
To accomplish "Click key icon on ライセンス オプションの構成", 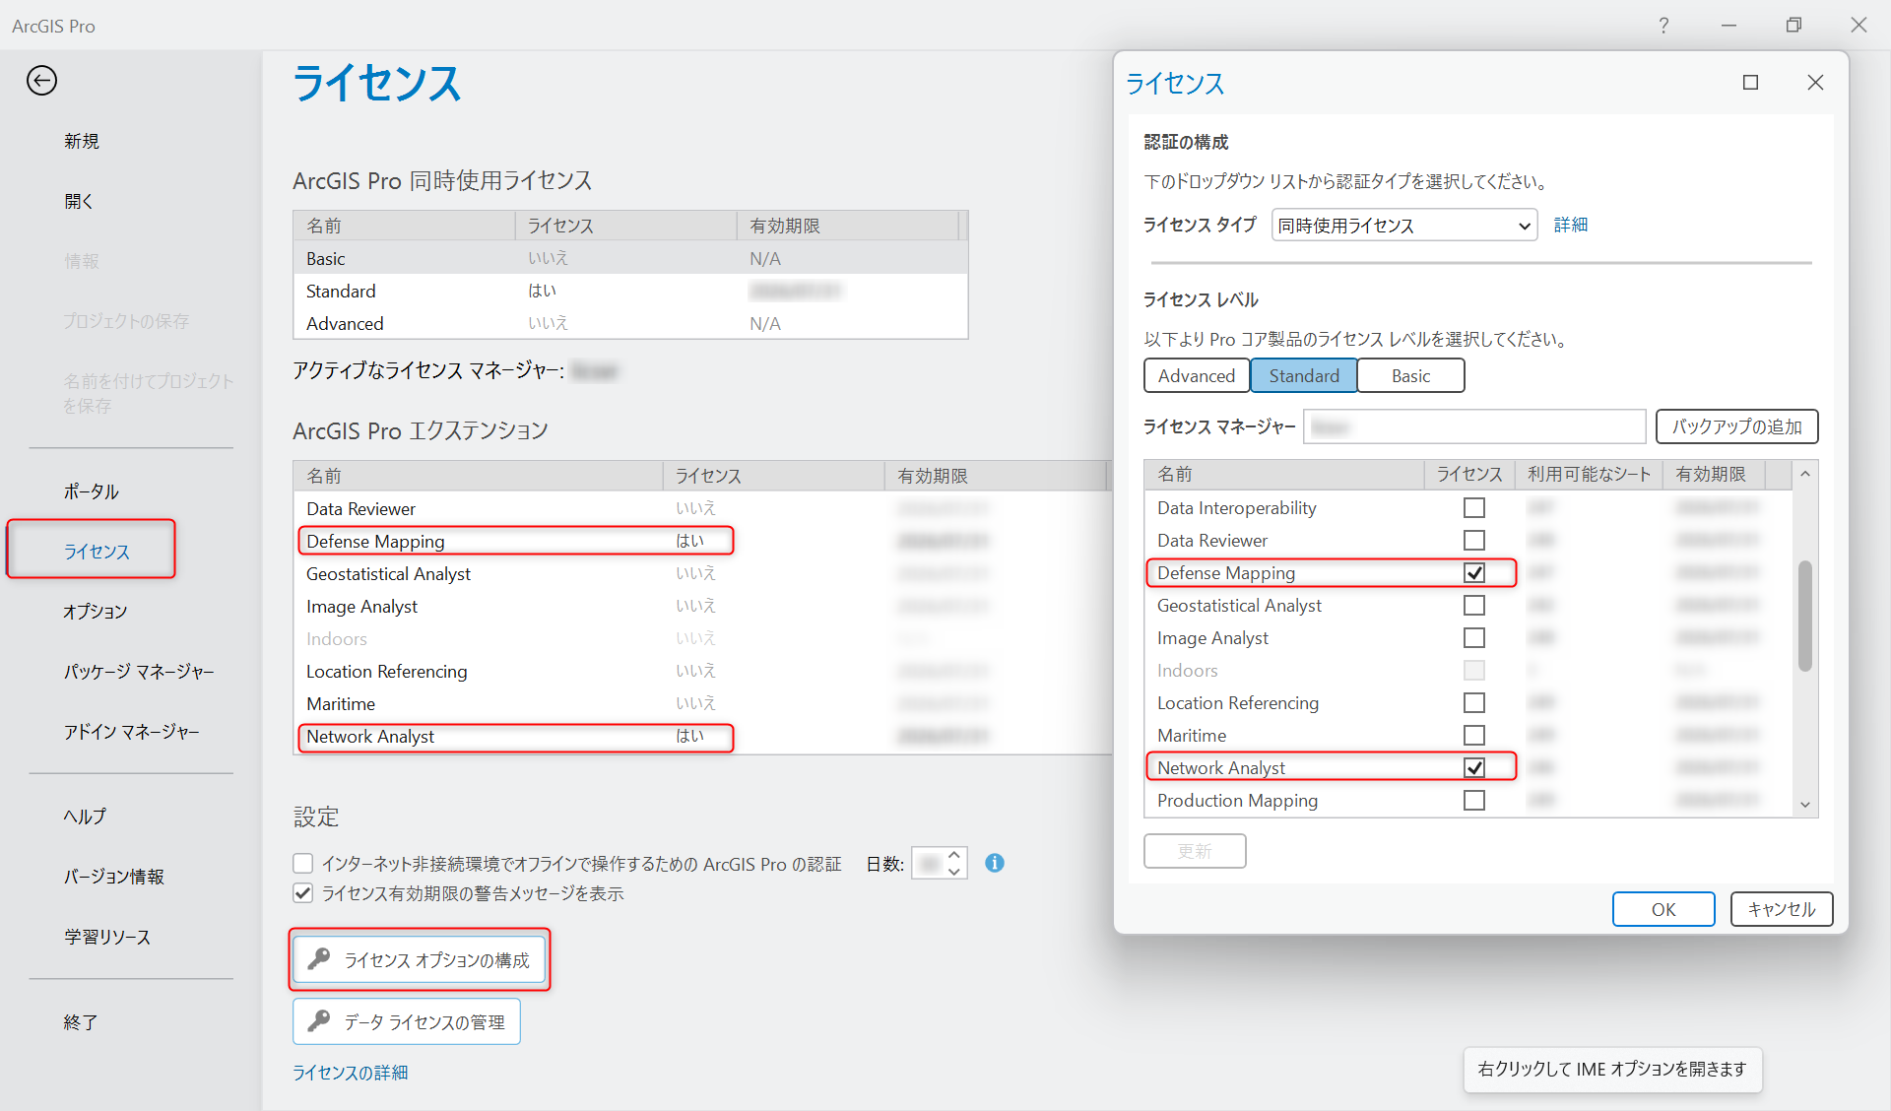I will [x=319, y=959].
